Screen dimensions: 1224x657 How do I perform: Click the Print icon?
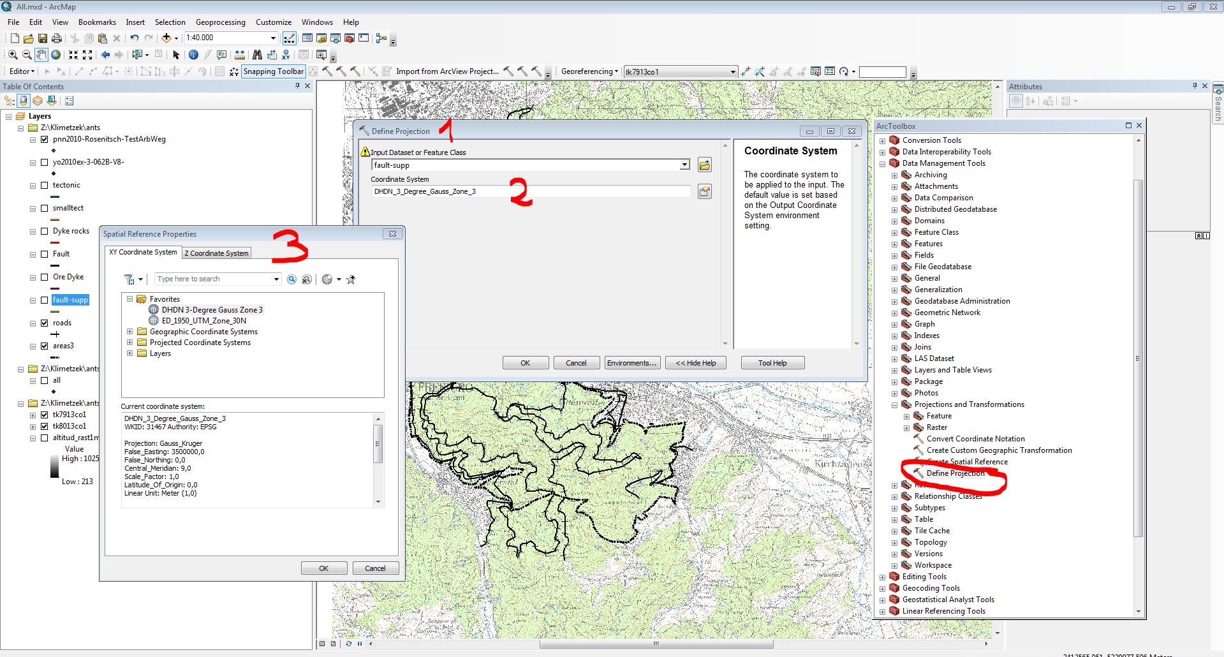point(57,38)
